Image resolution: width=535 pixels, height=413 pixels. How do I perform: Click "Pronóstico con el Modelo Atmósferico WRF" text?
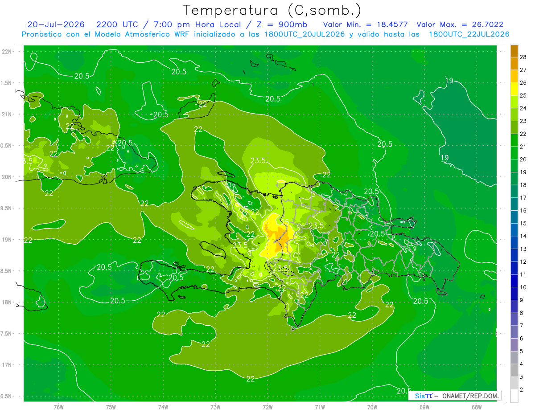106,34
